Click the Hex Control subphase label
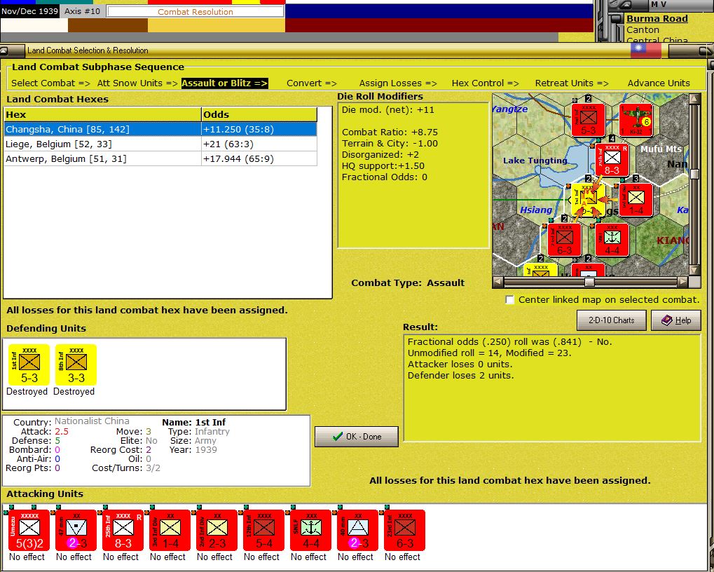Screen dimensions: 714x572 (x=485, y=83)
